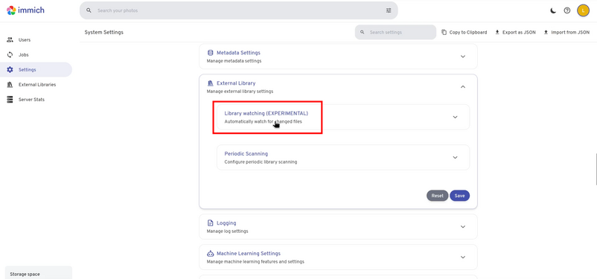Click 'Configure periodic library scanning' text

(261, 161)
